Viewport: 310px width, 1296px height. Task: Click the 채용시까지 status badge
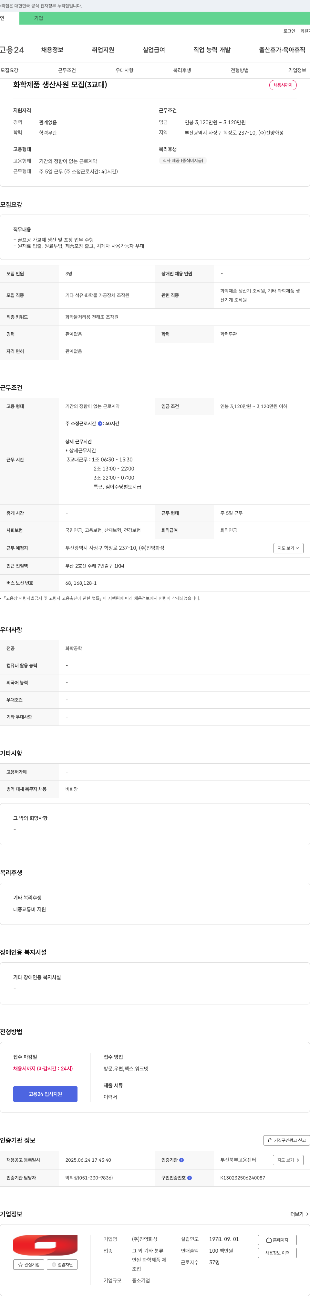pos(283,85)
